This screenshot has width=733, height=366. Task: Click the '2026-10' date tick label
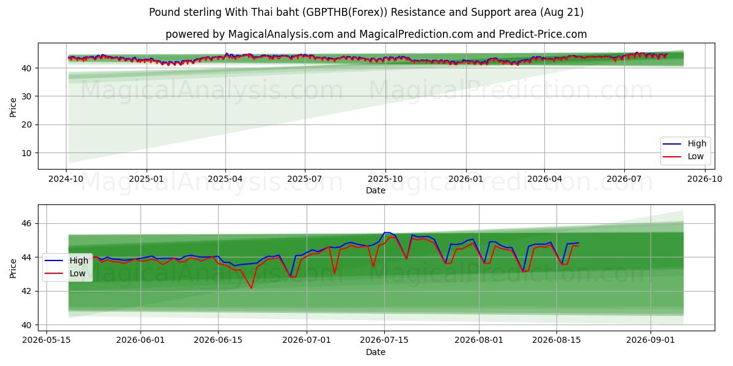[704, 179]
